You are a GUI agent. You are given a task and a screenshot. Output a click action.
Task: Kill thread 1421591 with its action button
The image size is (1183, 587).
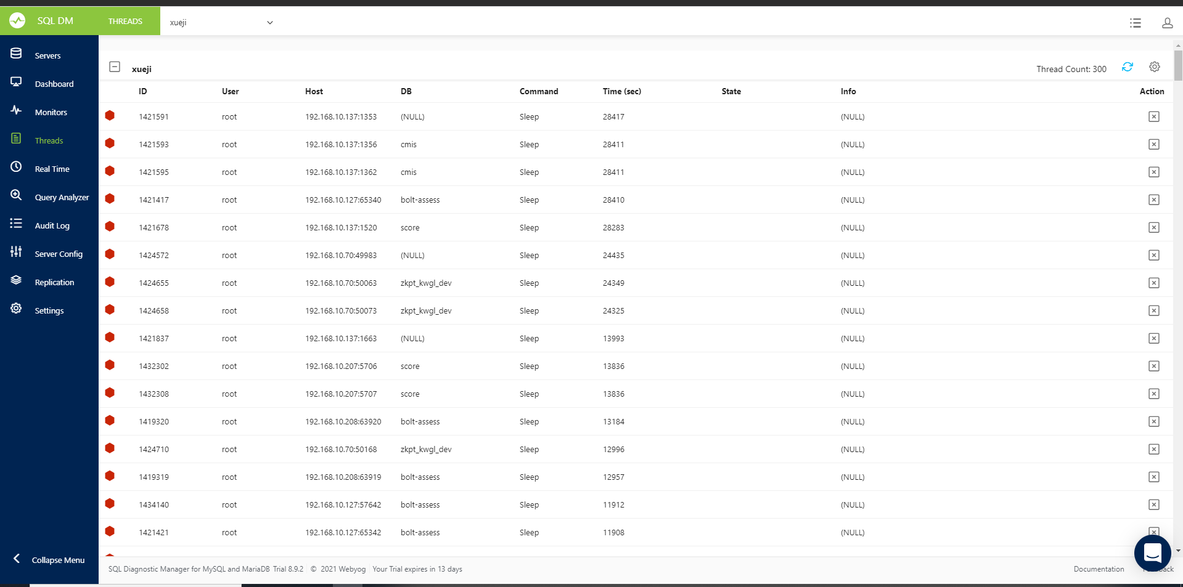pyautogui.click(x=1153, y=116)
